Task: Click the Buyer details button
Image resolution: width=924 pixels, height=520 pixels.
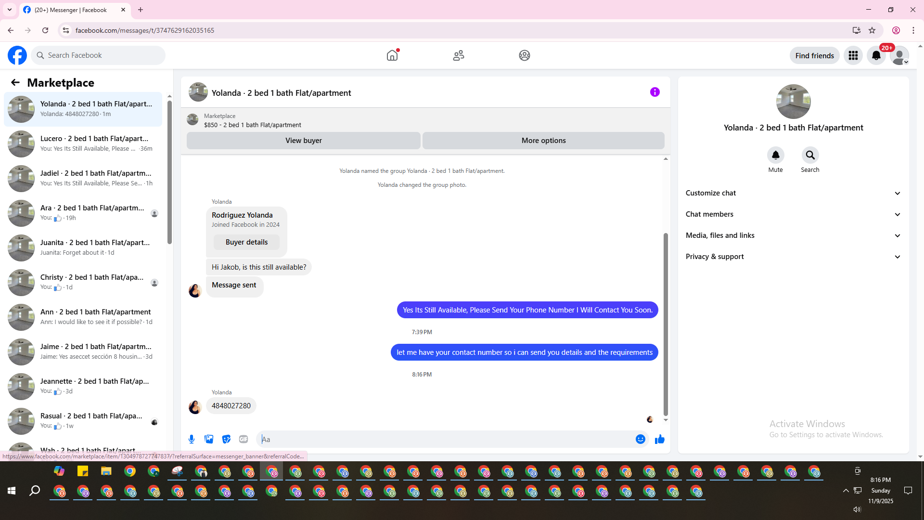Action: 246,242
